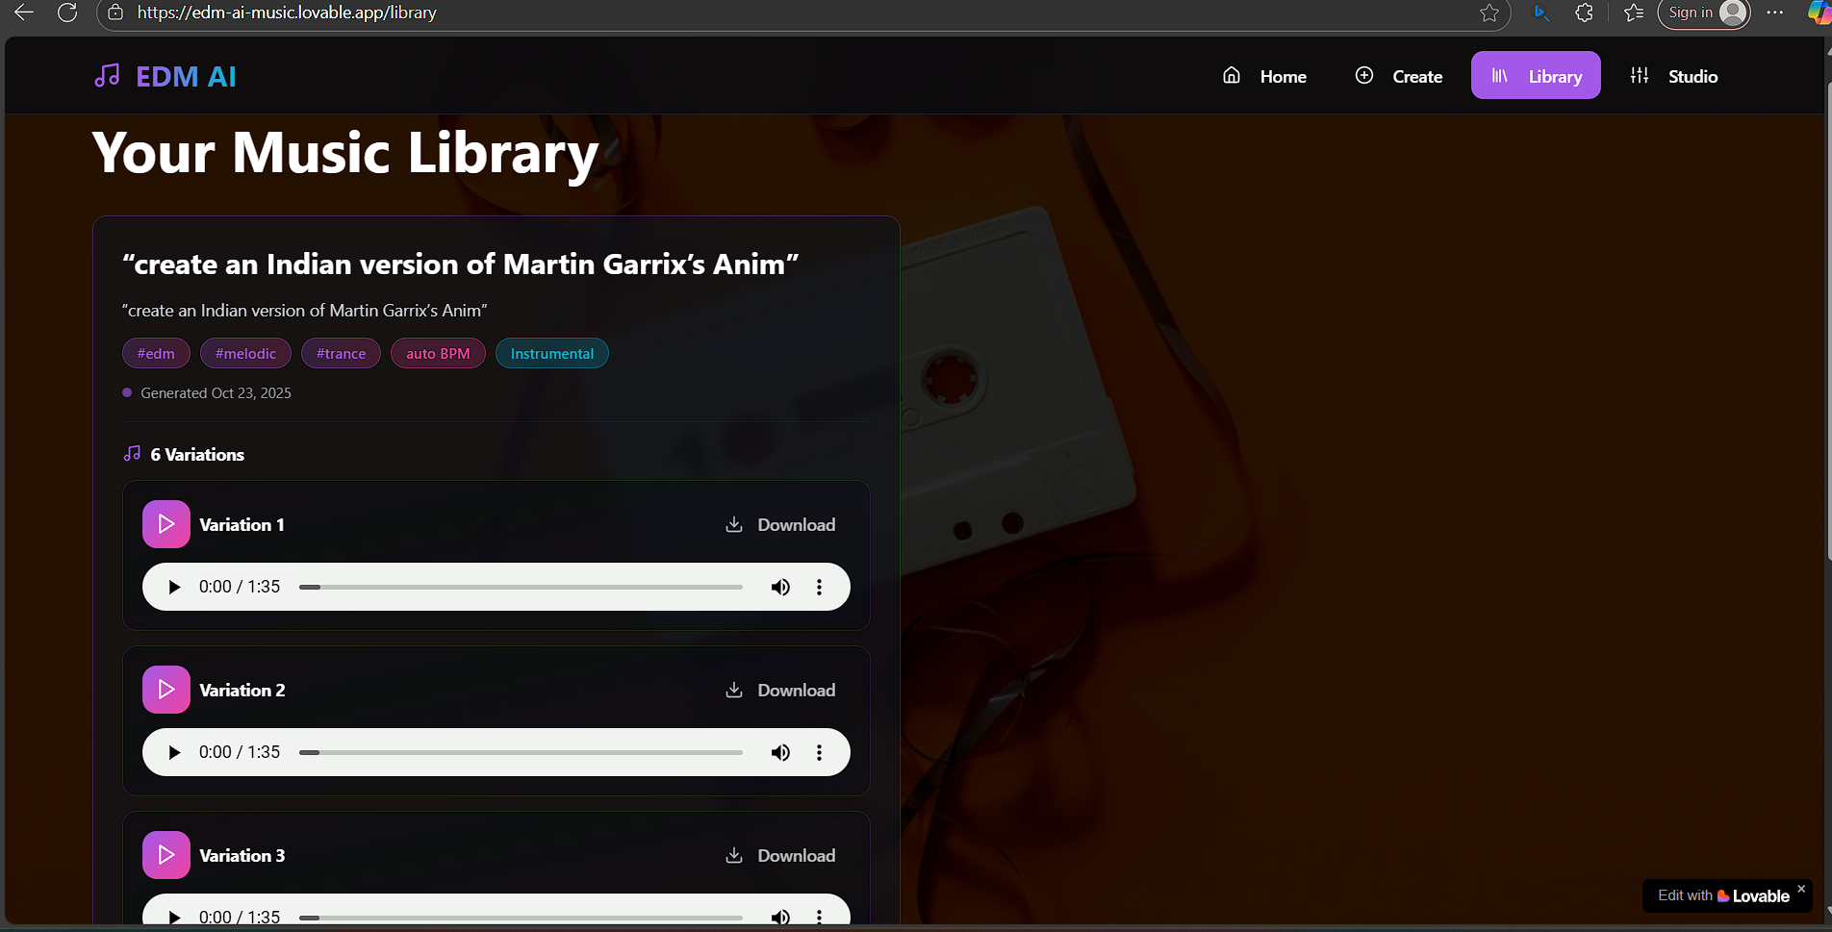Bookmark the page with star icon
This screenshot has height=932, width=1832.
[x=1489, y=13]
